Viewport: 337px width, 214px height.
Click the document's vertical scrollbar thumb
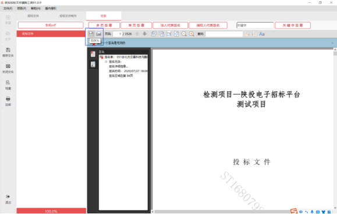[335, 53]
